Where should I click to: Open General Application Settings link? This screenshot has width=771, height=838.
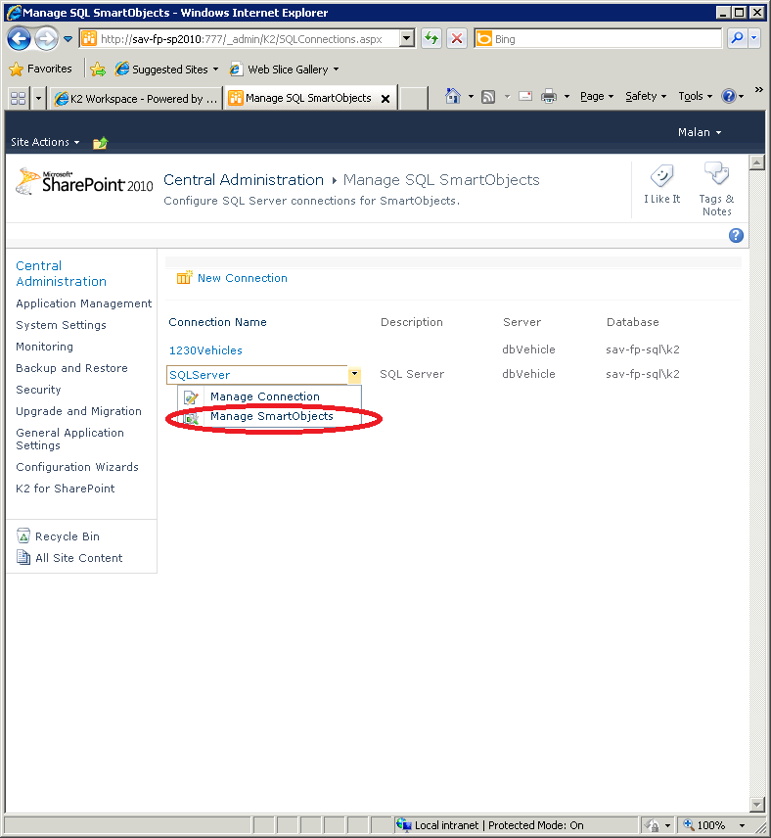(70, 439)
